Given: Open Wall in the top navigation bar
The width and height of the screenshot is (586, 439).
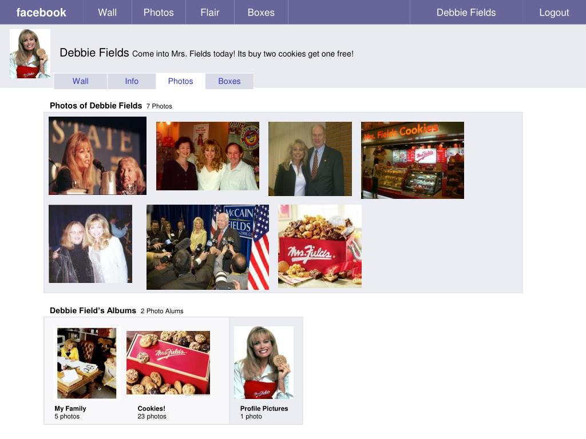Looking at the screenshot, I should pyautogui.click(x=107, y=13).
